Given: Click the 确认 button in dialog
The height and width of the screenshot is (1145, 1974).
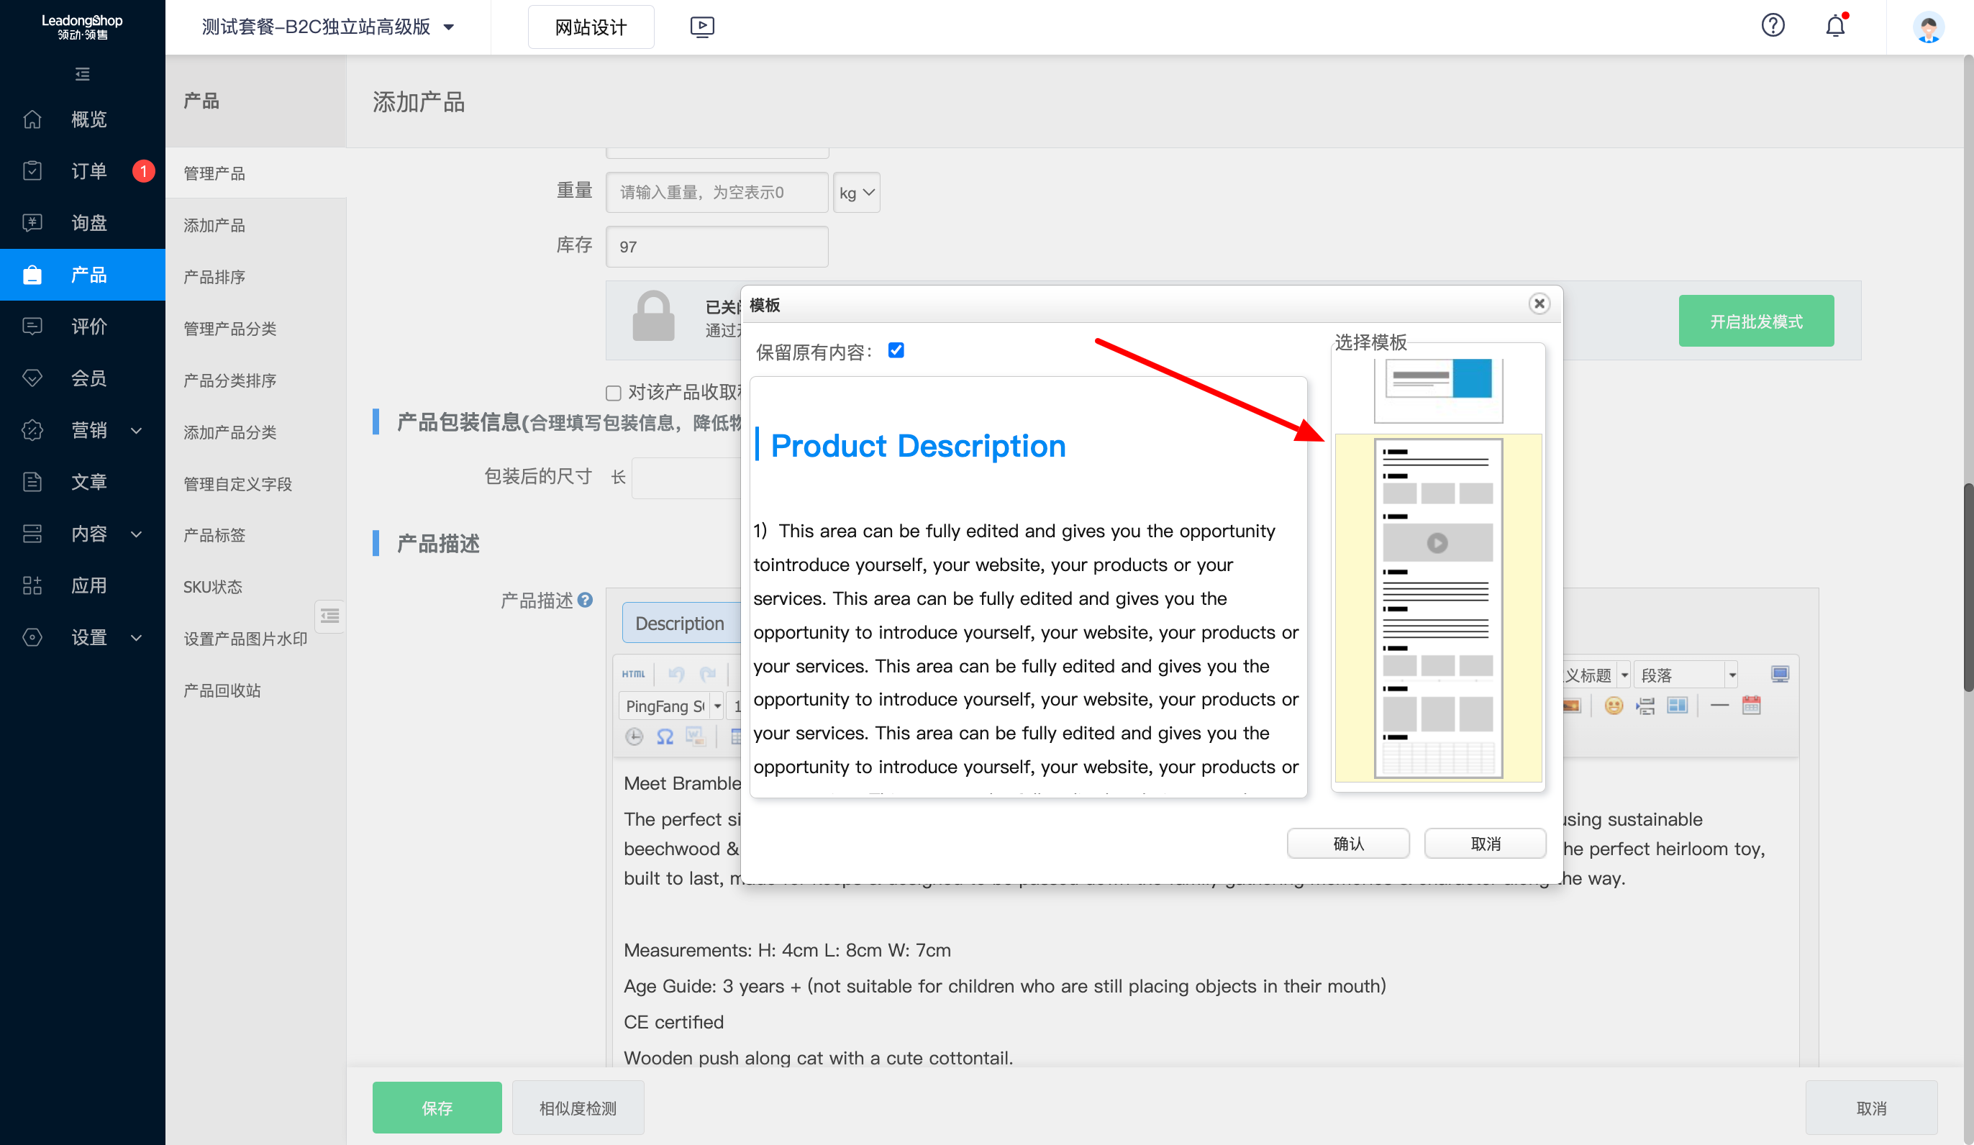Looking at the screenshot, I should click(1347, 844).
